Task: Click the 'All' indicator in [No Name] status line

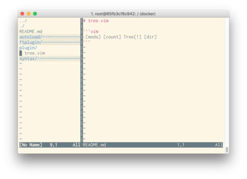Action: (x=77, y=145)
